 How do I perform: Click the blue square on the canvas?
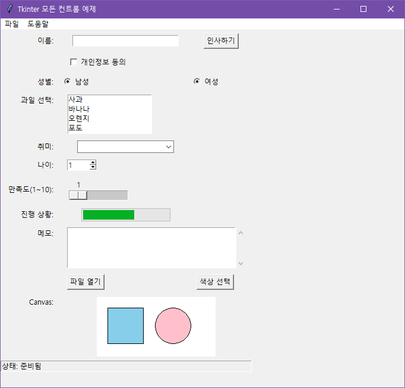click(125, 326)
